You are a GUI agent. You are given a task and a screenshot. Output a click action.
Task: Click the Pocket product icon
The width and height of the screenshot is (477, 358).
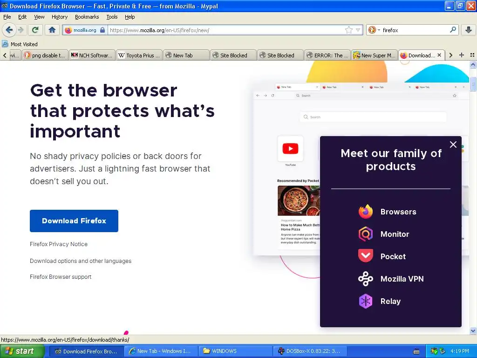(365, 256)
